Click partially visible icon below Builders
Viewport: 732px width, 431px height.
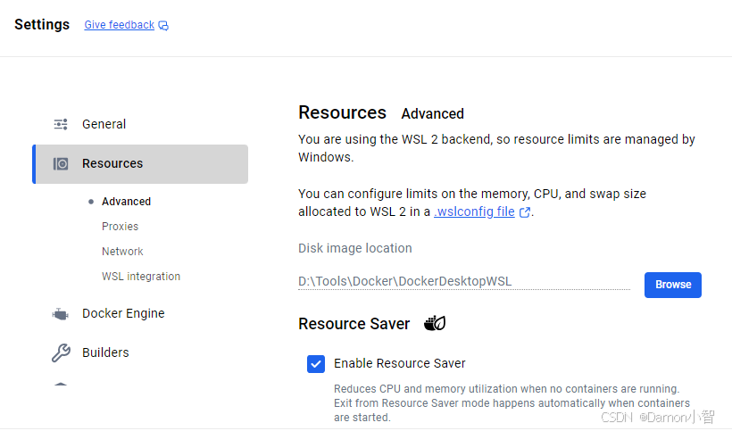pyautogui.click(x=61, y=385)
